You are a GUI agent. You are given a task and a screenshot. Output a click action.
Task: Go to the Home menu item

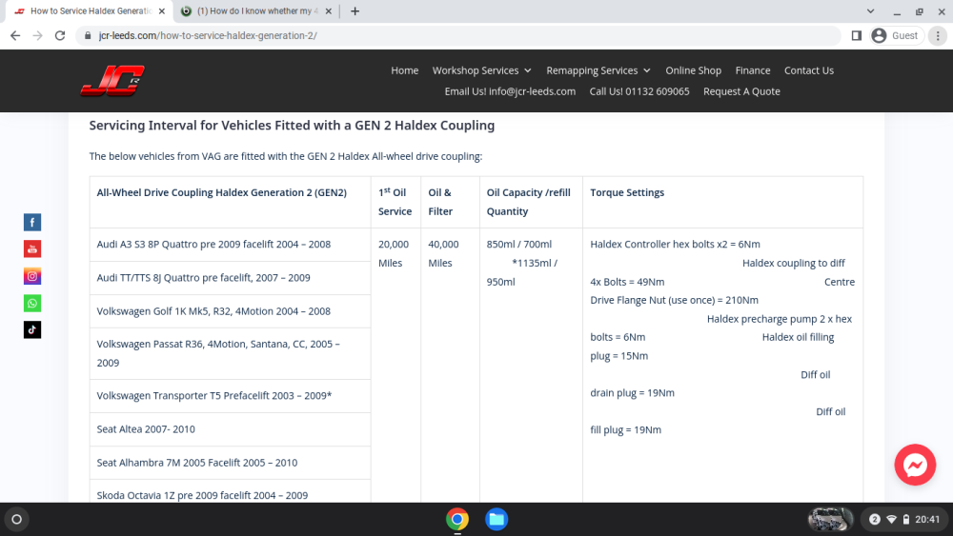(x=405, y=70)
